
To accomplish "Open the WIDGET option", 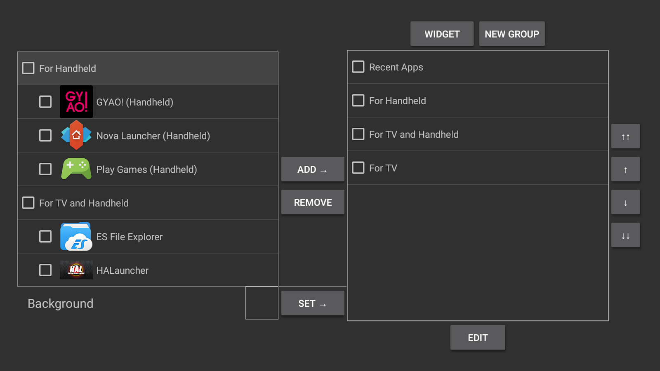I will 442,34.
